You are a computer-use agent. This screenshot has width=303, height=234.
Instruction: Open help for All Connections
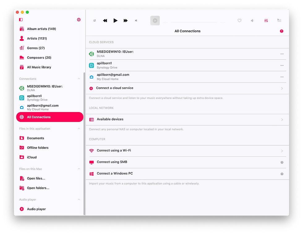click(x=282, y=31)
